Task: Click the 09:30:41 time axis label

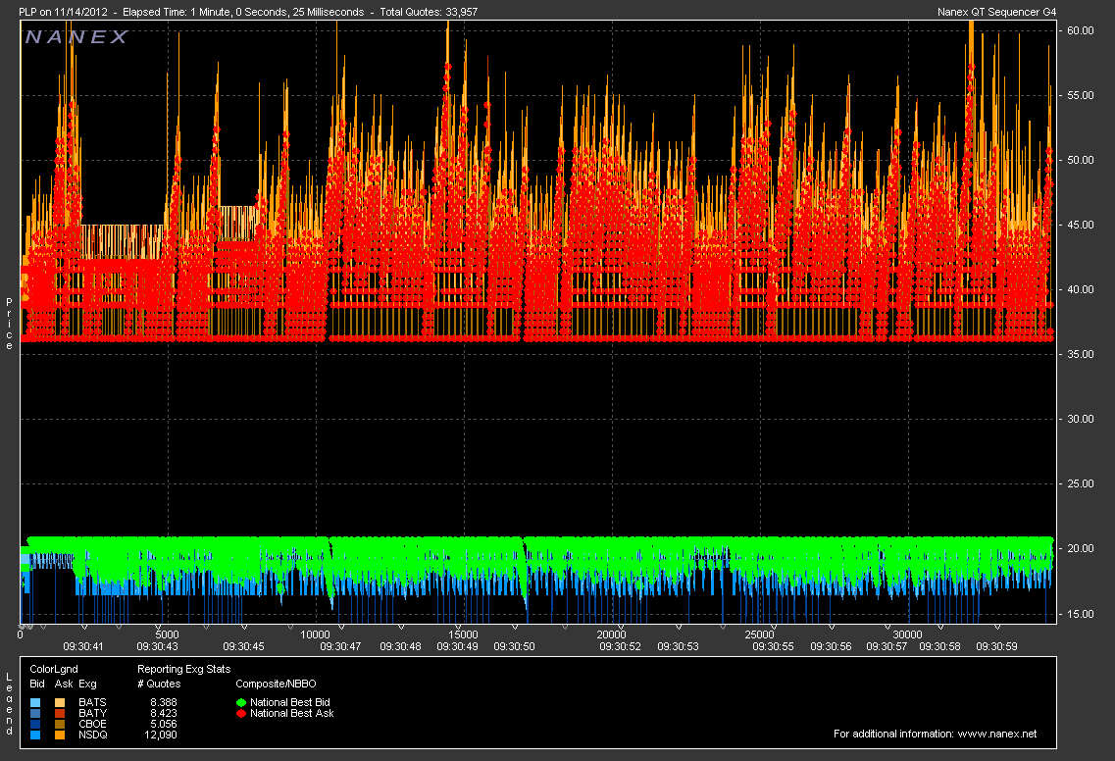Action: pyautogui.click(x=82, y=647)
